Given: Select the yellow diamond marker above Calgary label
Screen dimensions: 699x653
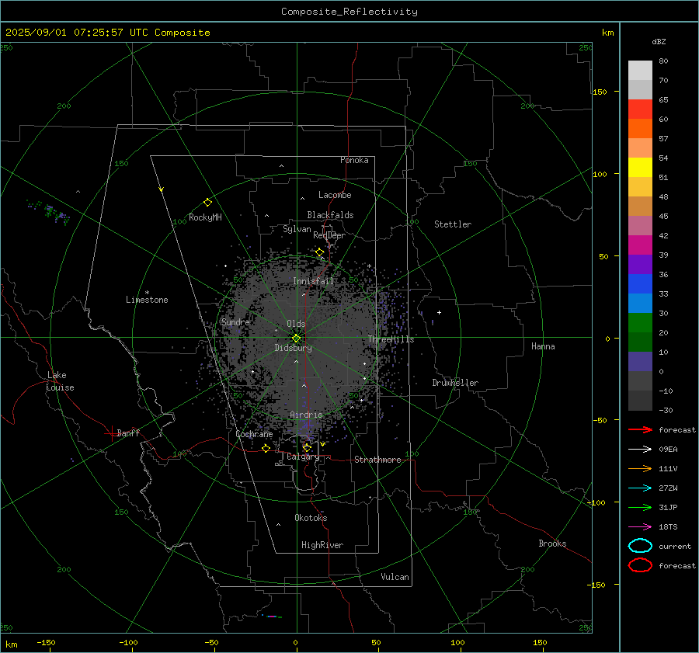Looking at the screenshot, I should tap(307, 447).
